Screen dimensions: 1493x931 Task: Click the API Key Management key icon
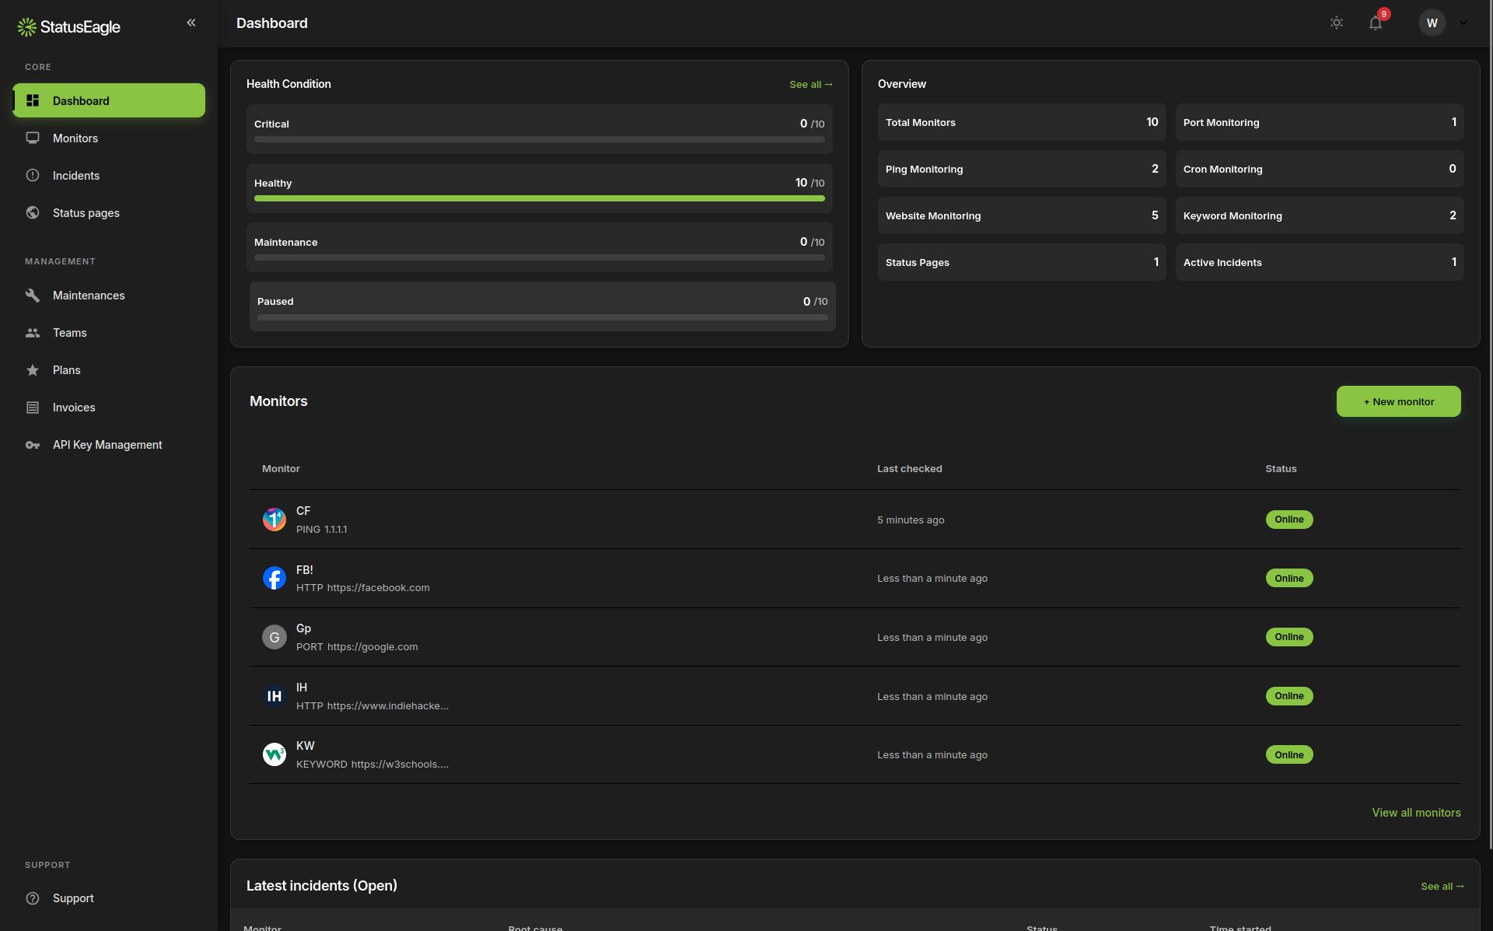coord(32,444)
